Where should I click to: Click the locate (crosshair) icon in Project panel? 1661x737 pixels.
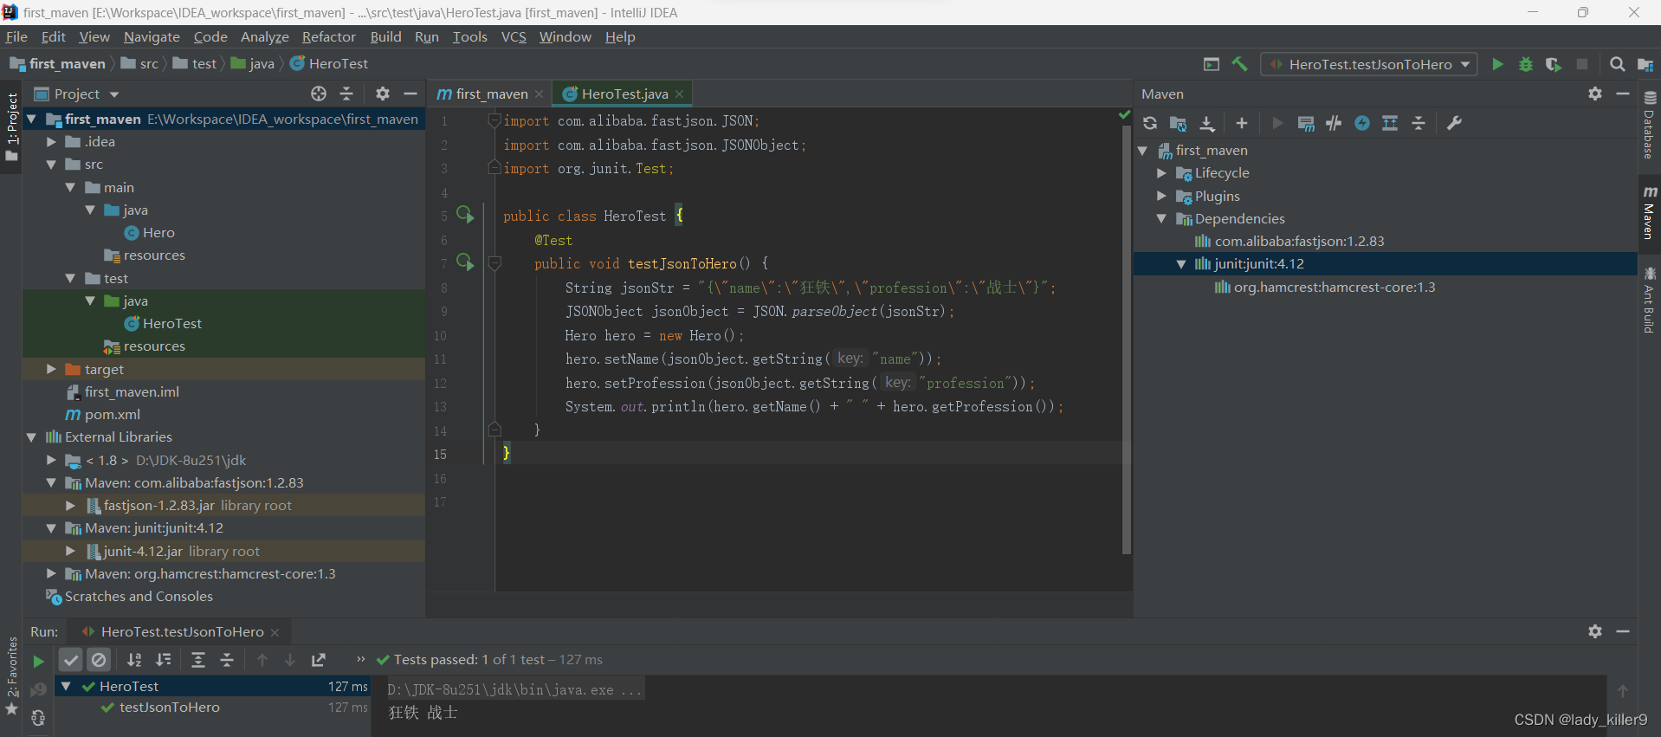coord(319,94)
